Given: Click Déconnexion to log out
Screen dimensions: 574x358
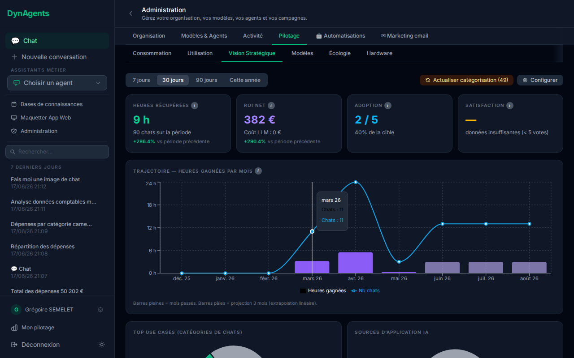Looking at the screenshot, I should tap(35, 345).
